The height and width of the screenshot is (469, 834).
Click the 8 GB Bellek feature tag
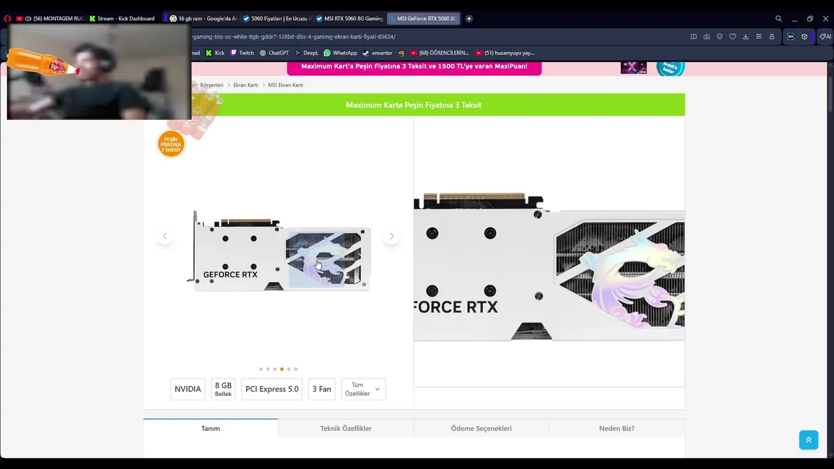tap(223, 389)
